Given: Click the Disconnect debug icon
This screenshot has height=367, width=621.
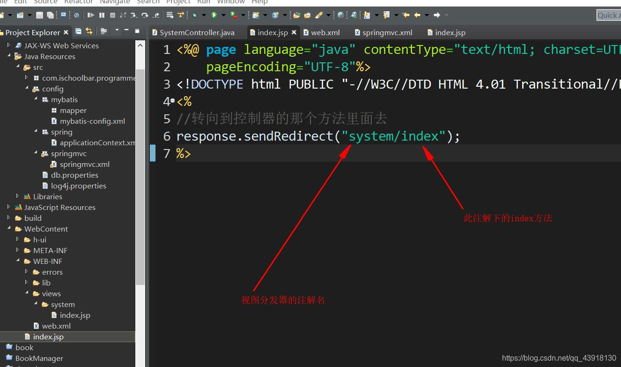Looking at the screenshot, I should (x=123, y=15).
